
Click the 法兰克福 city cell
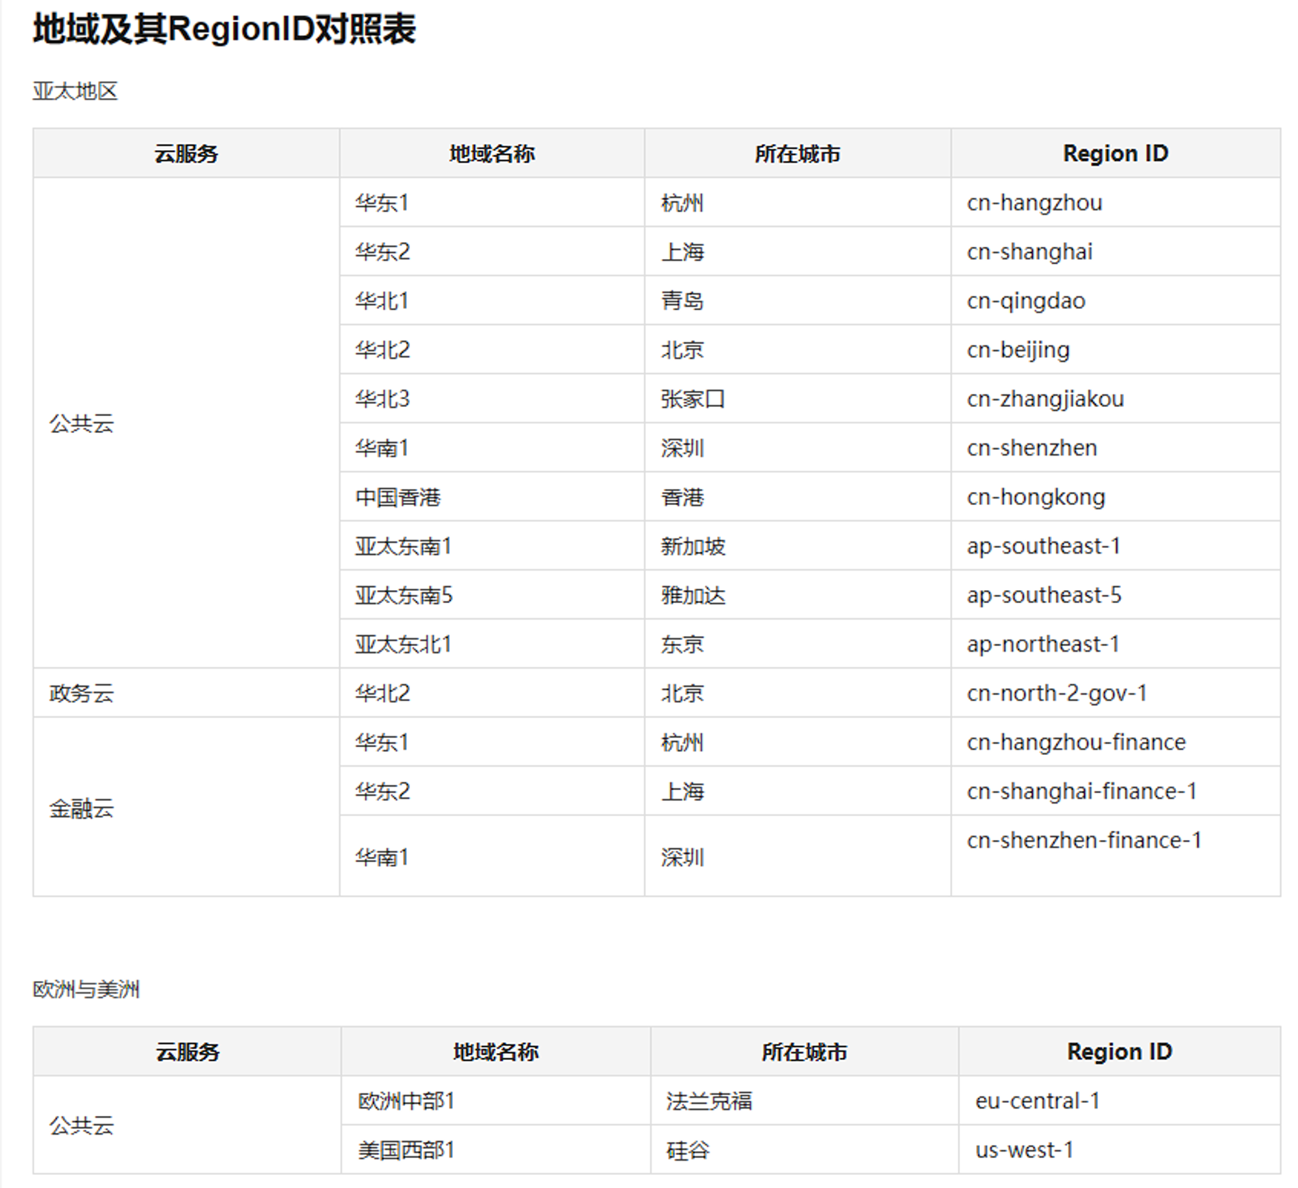(x=805, y=1100)
